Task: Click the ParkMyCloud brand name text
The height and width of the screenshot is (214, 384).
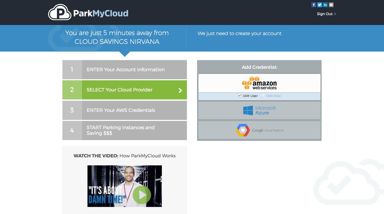Action: point(101,13)
